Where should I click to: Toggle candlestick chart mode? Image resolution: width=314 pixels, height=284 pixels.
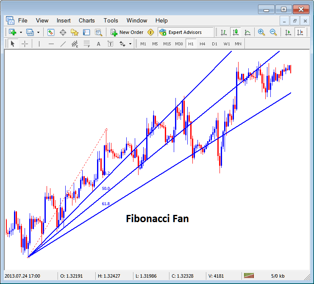235,32
